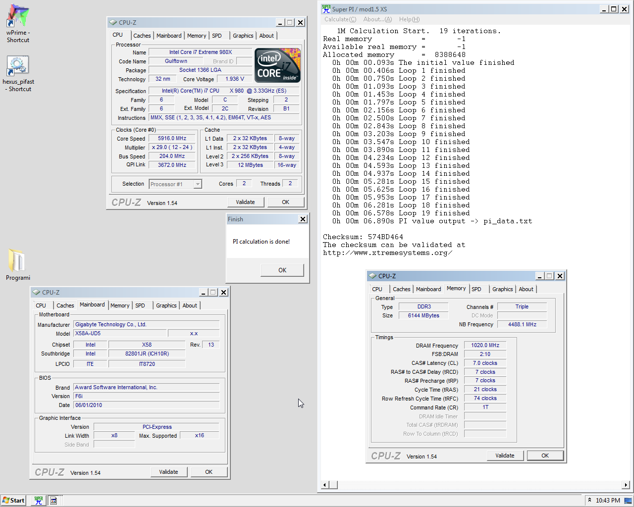634x507 pixels.
Task: Click the Multiplier x 29.0 field
Action: [172, 148]
